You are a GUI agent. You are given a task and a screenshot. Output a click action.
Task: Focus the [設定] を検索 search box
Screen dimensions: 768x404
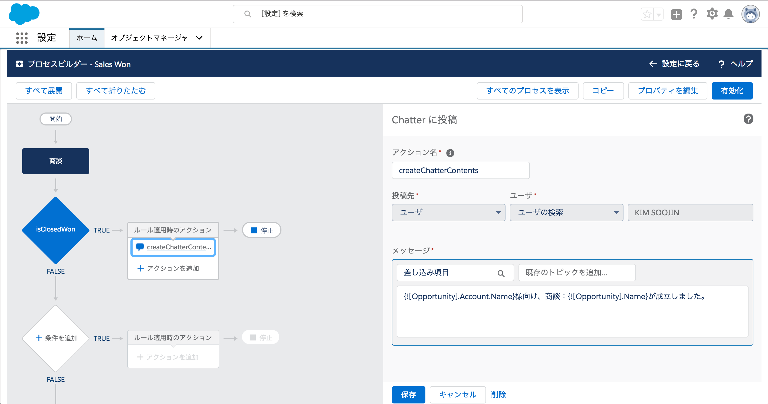click(x=378, y=14)
